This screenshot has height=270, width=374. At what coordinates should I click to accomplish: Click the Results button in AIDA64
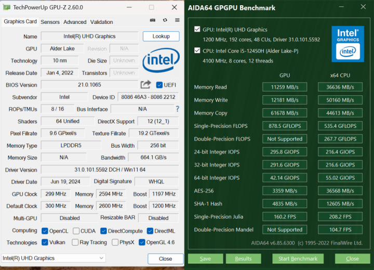coord(243,259)
